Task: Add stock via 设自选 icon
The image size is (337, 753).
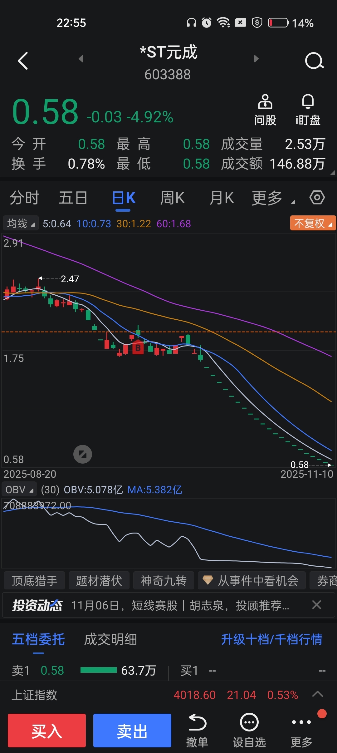Action: click(249, 731)
